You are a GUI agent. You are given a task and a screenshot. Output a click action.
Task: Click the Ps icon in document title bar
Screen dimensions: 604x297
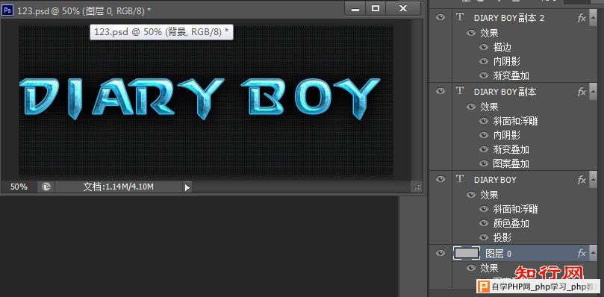click(7, 10)
